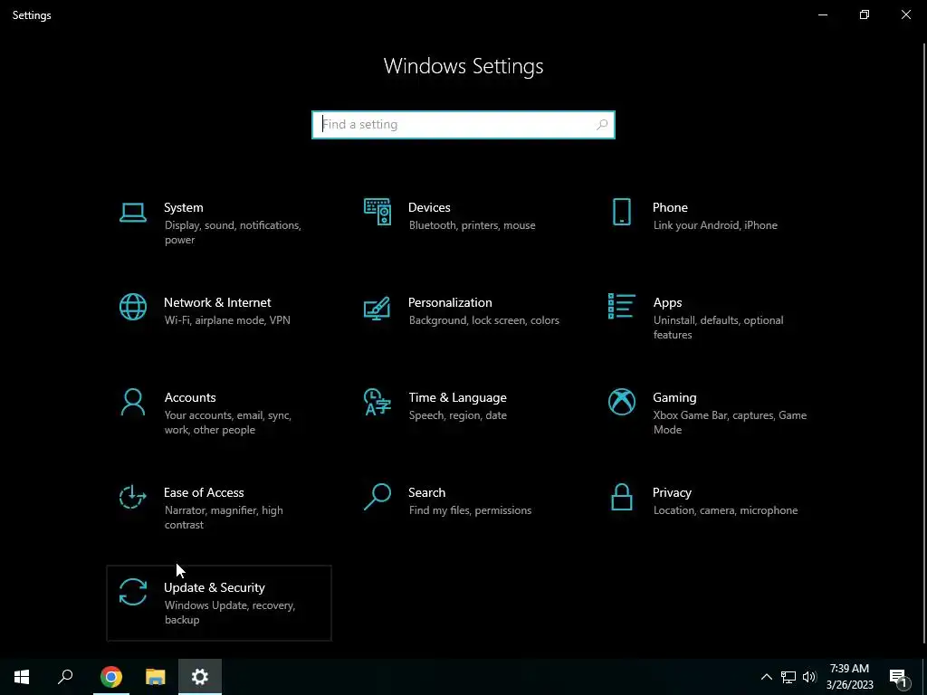This screenshot has width=927, height=695.
Task: Select the Apps title
Action: pos(667,302)
